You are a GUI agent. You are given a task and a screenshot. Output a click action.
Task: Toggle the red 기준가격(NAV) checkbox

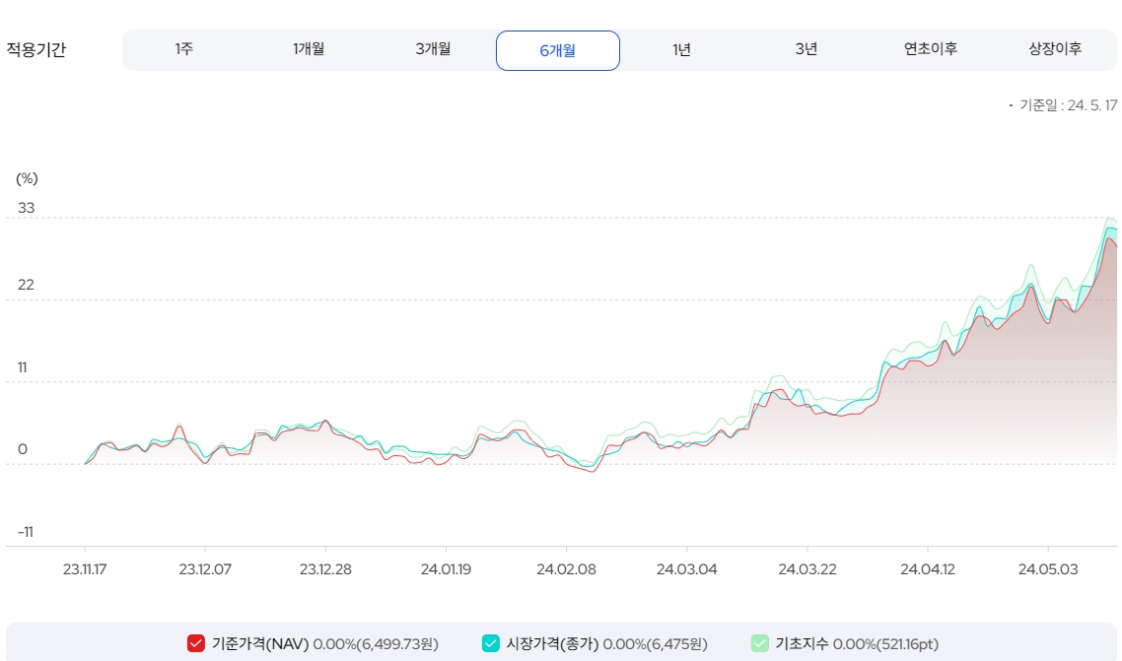coord(196,643)
